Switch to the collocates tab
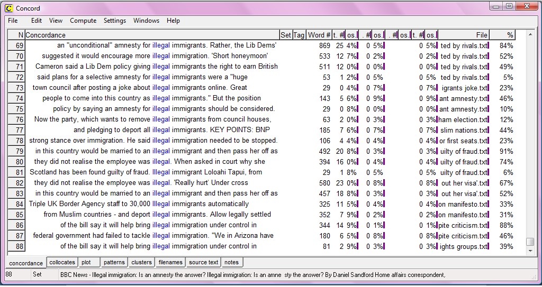542x287 pixels. point(62,262)
